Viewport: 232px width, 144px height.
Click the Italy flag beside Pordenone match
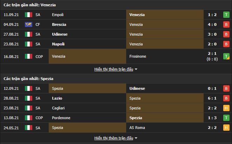[x=28, y=118]
